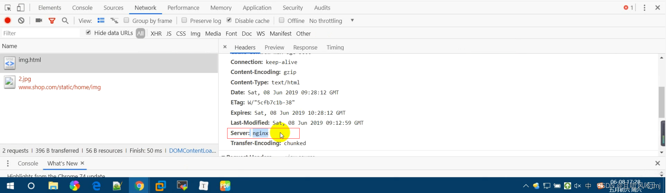
Task: Clear the network log
Action: pyautogui.click(x=21, y=20)
